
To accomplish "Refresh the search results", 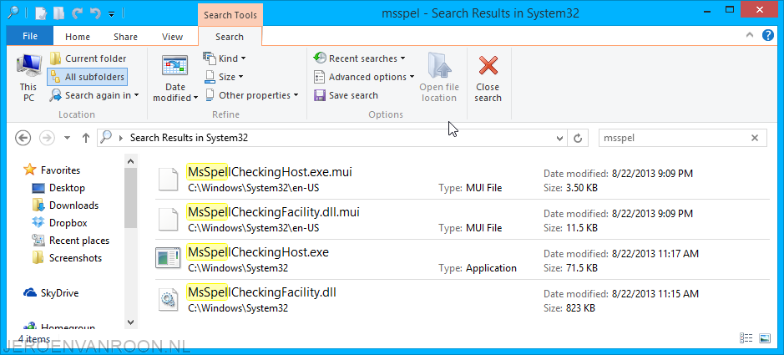I will [x=578, y=139].
